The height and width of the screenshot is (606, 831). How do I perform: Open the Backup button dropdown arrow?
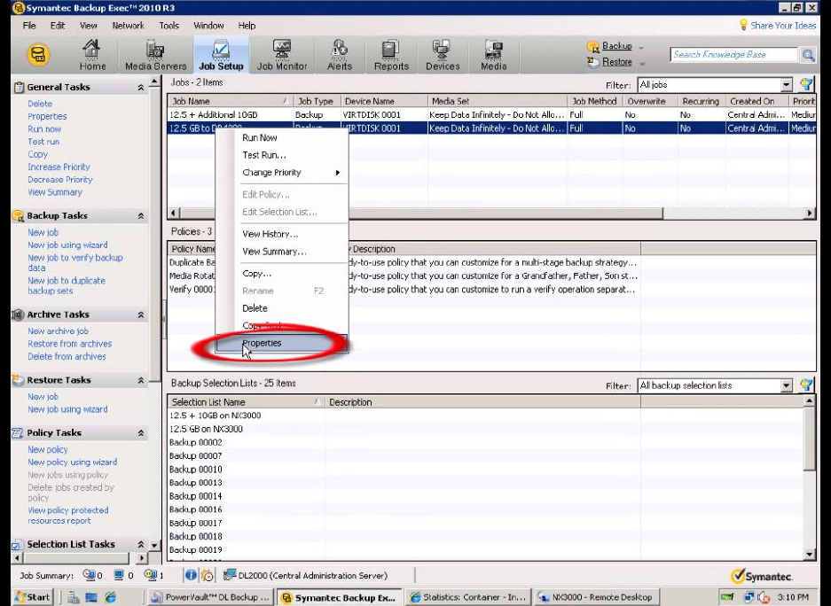coord(641,47)
